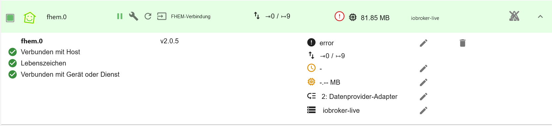Edit the memory limit MB value
552x126 pixels.
coord(424,82)
